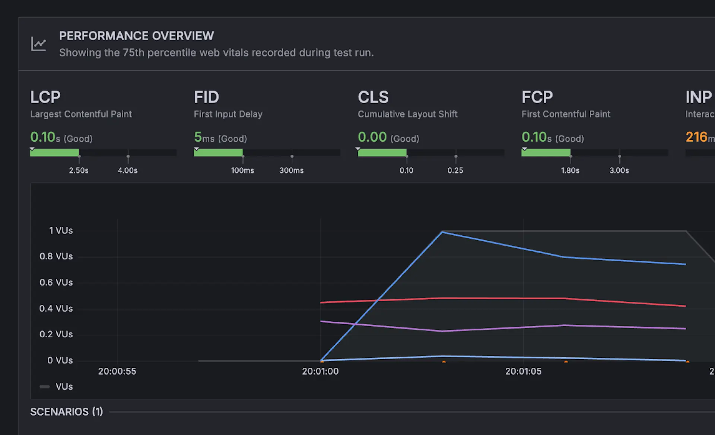Click the 4.00s LCP threshold label

[x=127, y=170]
